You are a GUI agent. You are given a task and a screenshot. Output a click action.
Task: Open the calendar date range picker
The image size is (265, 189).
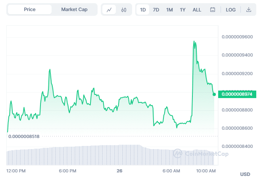(x=213, y=9)
